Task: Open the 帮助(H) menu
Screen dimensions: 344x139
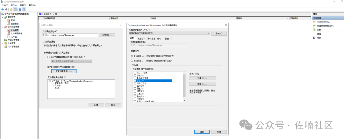Action: tap(32, 5)
